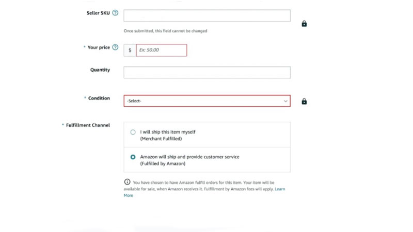
Task: Select 'I will ship this item myself'
Action: pyautogui.click(x=133, y=132)
